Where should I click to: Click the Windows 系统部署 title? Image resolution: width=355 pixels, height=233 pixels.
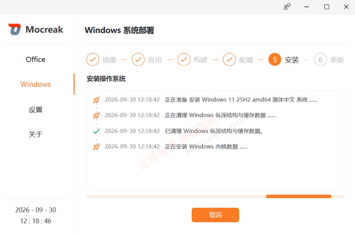pos(119,30)
